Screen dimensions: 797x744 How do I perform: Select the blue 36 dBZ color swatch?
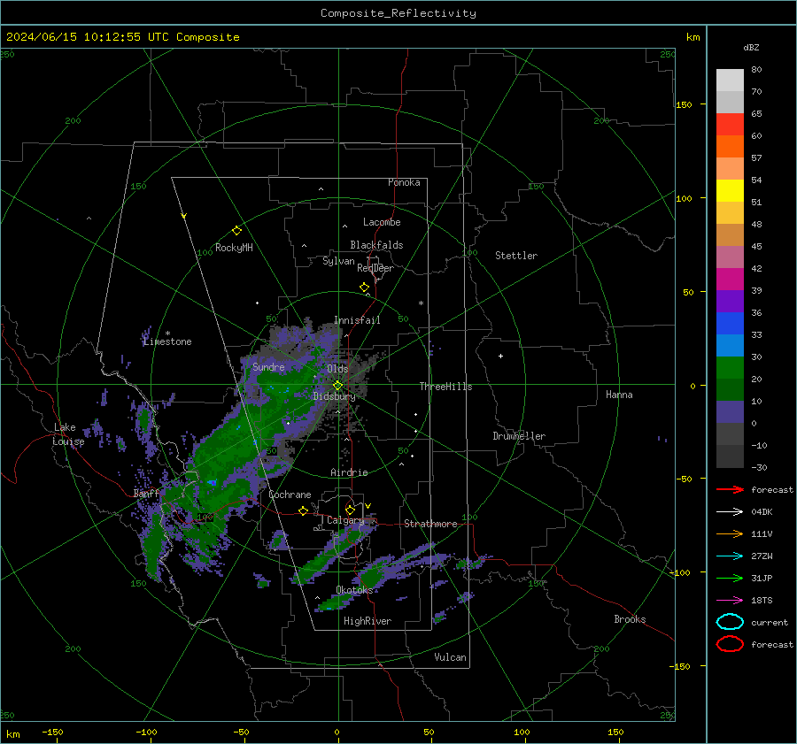click(x=730, y=323)
